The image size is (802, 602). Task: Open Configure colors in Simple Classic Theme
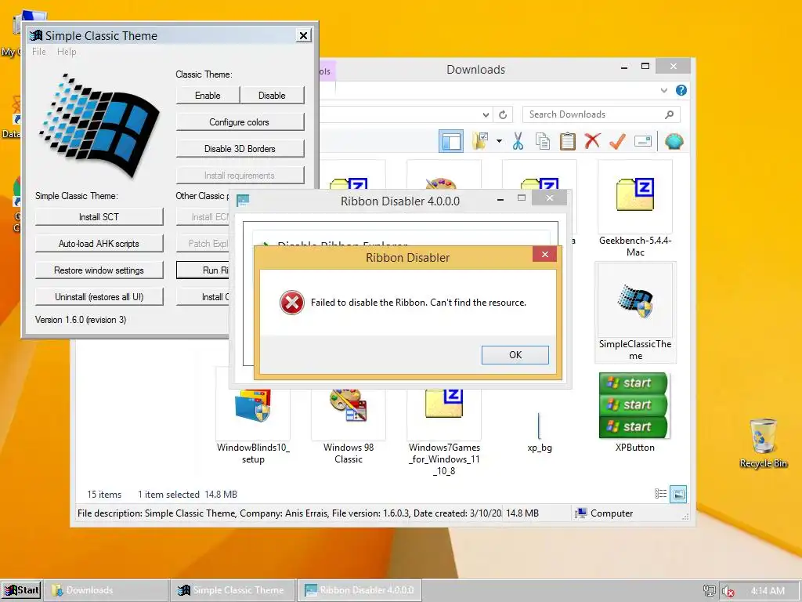(240, 122)
